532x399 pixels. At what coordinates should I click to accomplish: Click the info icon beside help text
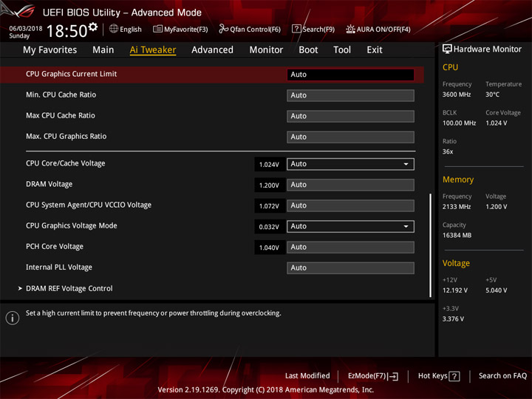click(13, 318)
